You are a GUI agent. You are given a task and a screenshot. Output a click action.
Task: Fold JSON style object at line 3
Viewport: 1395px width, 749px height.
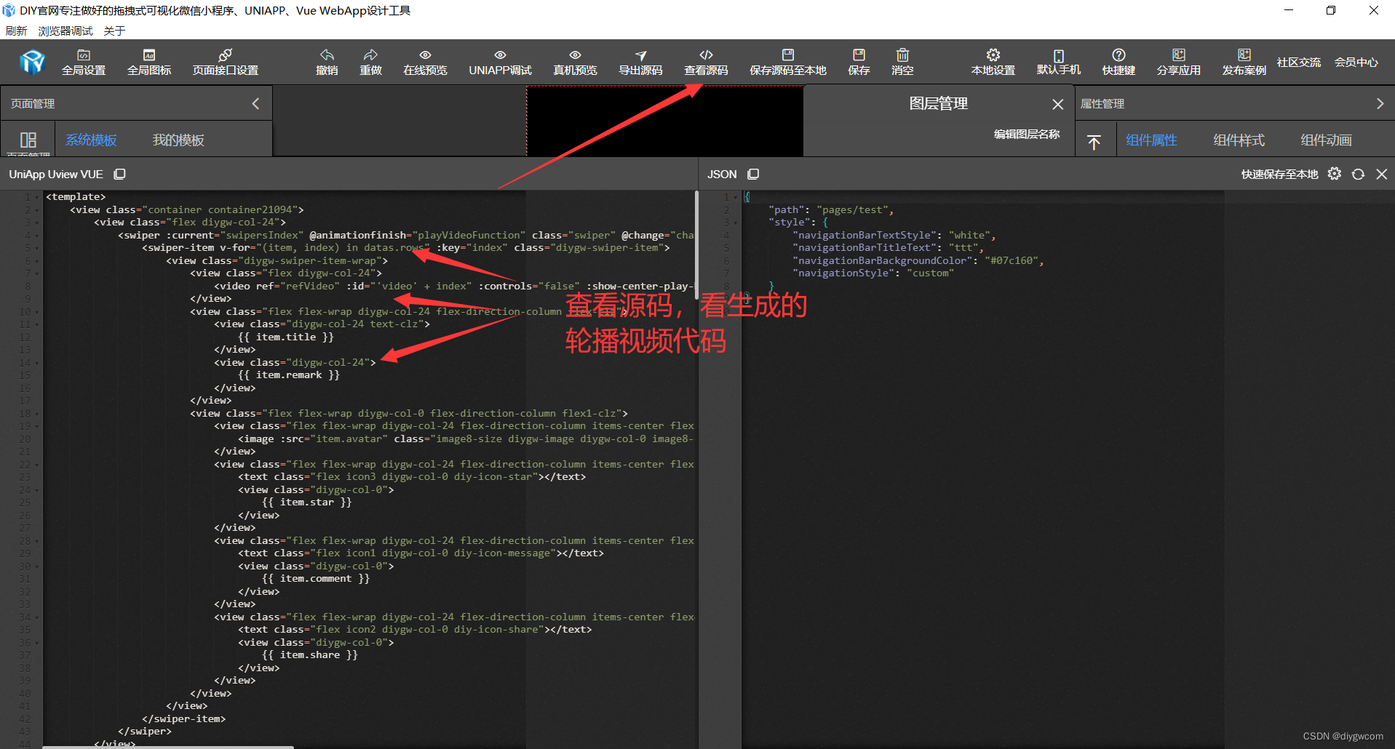[736, 223]
